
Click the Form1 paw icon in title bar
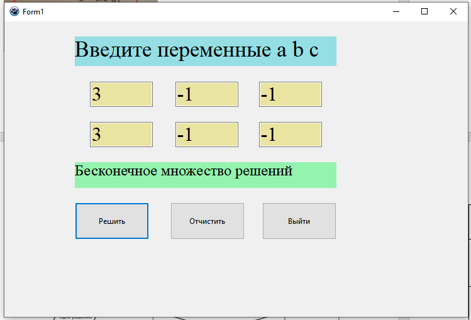pos(14,11)
